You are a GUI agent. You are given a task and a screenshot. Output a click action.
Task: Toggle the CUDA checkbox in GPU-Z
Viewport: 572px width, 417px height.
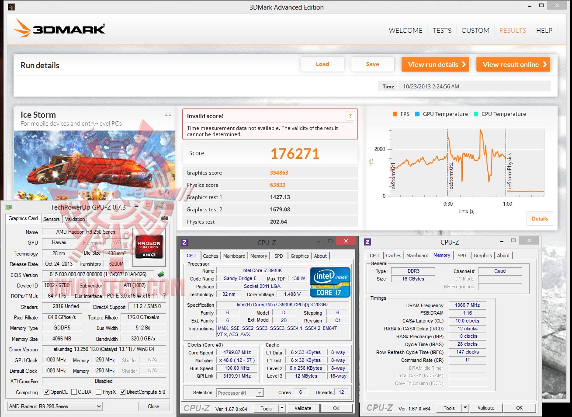74,392
